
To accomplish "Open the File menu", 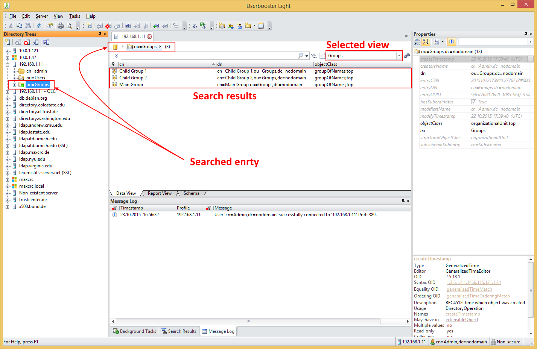I will tap(13, 16).
